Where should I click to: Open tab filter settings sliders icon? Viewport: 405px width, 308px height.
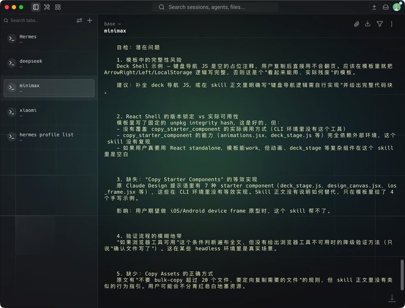79,20
